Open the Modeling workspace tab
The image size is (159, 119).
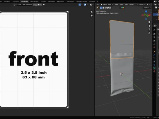(x=7, y=2)
